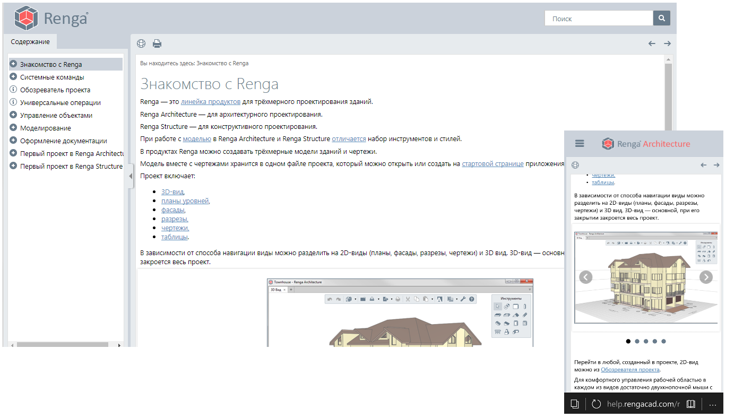Image resolution: width=743 pixels, height=418 pixels.
Task: Select the second carousel indicator dot
Action: [637, 342]
